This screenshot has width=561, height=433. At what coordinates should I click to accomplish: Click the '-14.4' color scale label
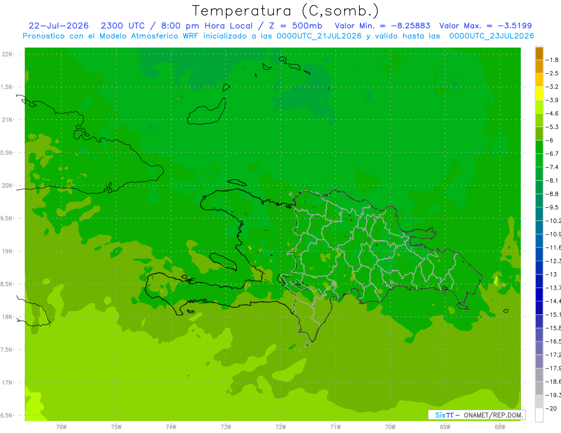[554, 301]
